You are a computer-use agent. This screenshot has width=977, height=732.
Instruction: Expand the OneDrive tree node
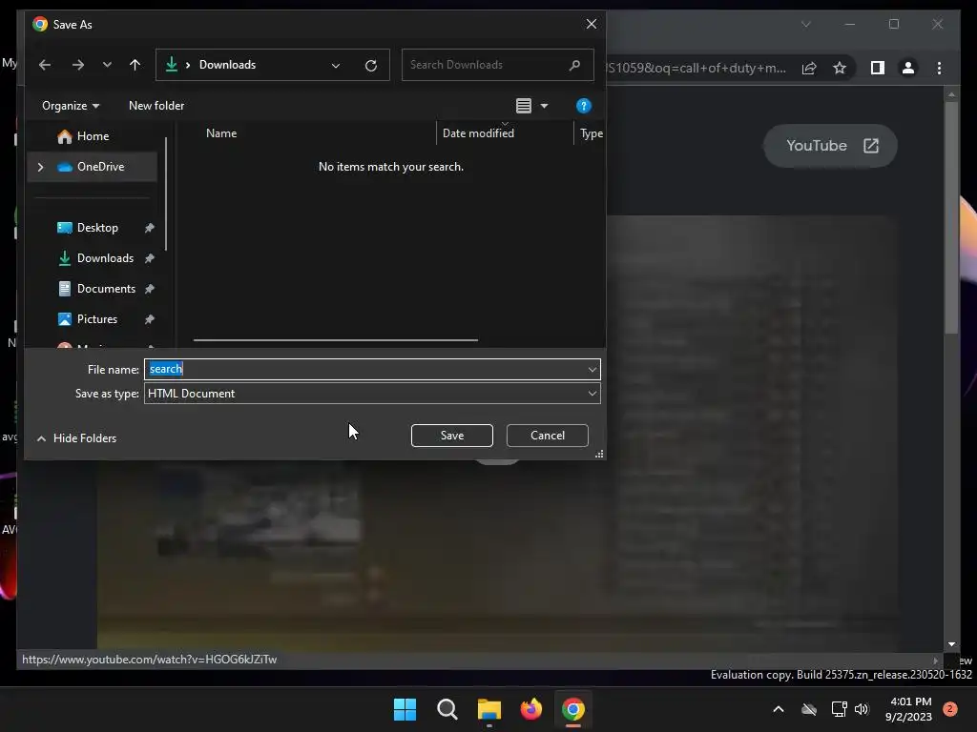(40, 167)
